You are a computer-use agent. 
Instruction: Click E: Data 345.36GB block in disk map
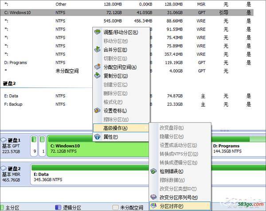[x=90, y=175]
